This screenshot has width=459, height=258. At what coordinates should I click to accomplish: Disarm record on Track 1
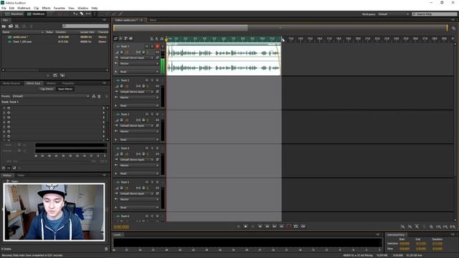point(157,46)
